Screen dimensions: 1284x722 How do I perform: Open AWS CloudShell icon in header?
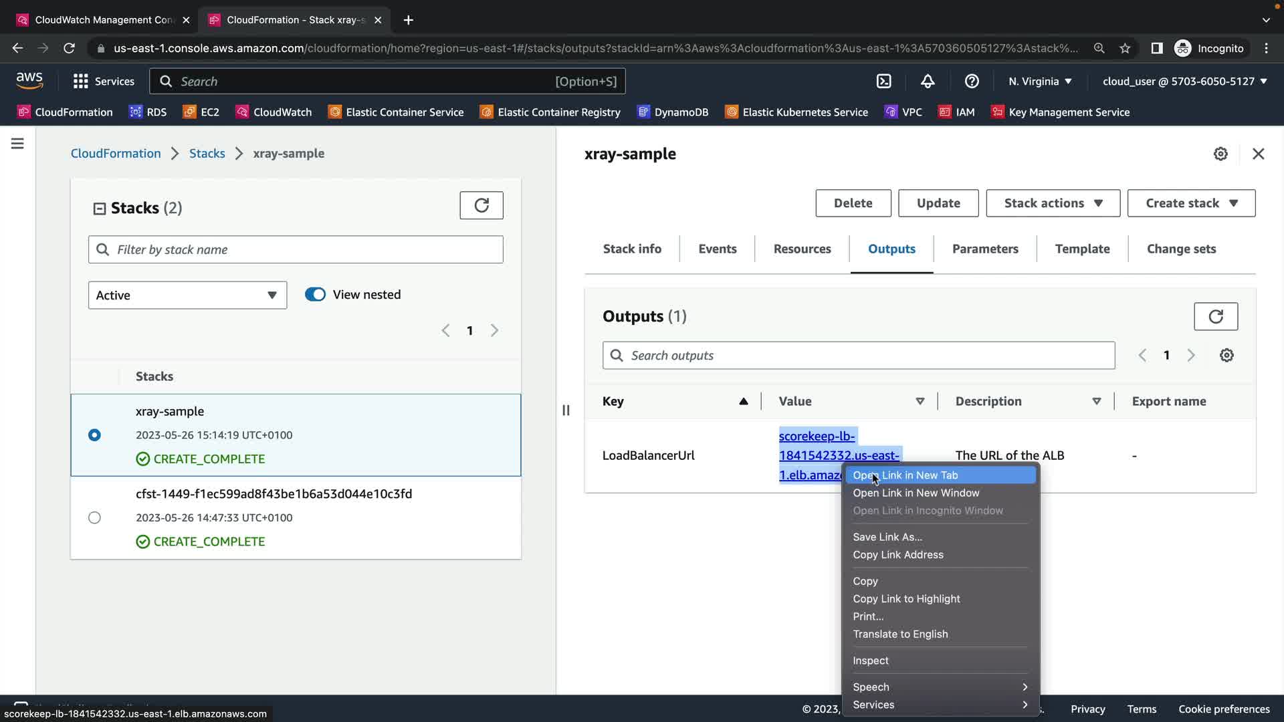pos(883,82)
